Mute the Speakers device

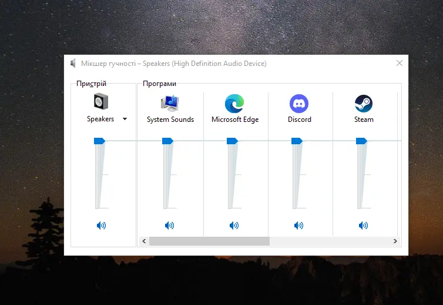tap(101, 225)
